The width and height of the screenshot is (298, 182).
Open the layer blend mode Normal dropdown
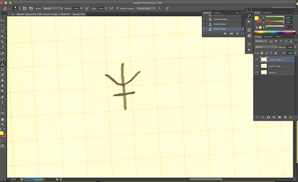coord(266,47)
